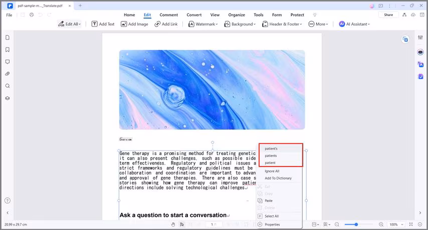The image size is (428, 230).
Task: Open the page fit mode dropdown
Action: 316,224
